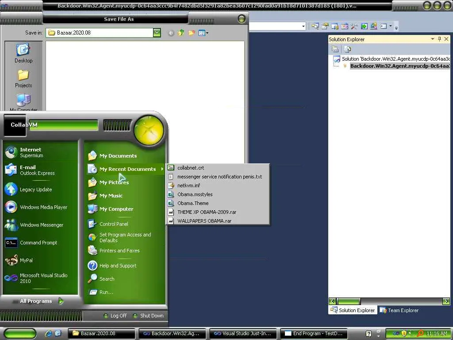Launch Microsoft Visual Studio 2010 from Start menu
Screen dimensions: 453x340
40,278
